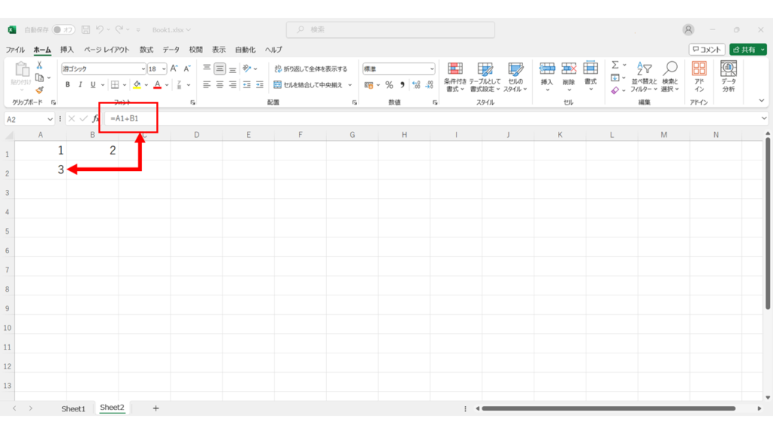Toggle Italic formatting
Image resolution: width=773 pixels, height=434 pixels.
point(80,84)
